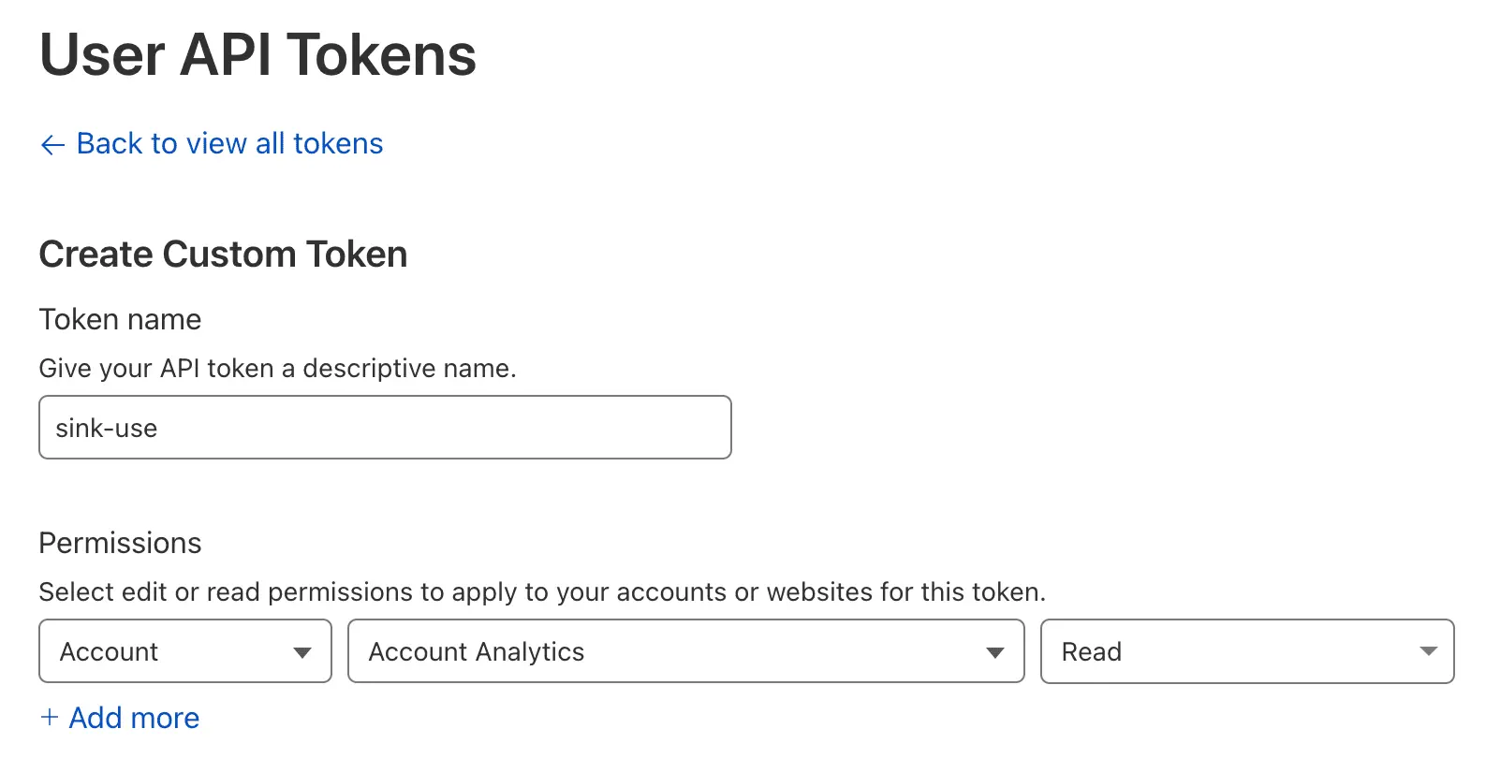Click the Create Custom Token heading
Screen dimensions: 1500x758
coord(223,255)
